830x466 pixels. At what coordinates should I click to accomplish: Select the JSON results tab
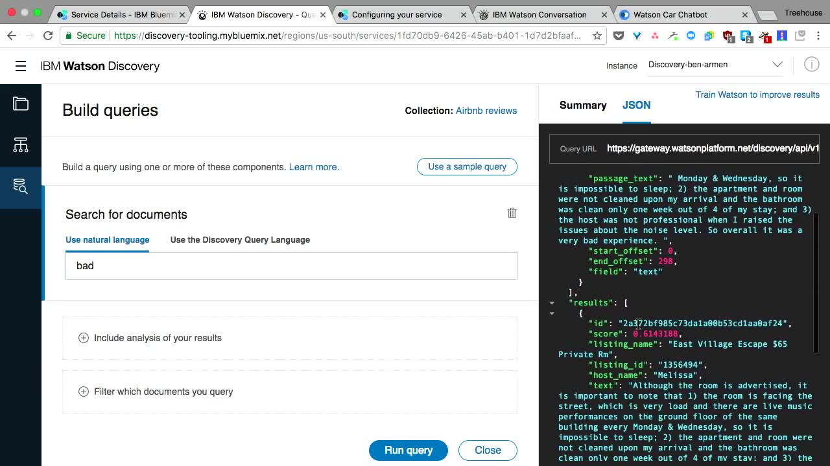coord(636,105)
